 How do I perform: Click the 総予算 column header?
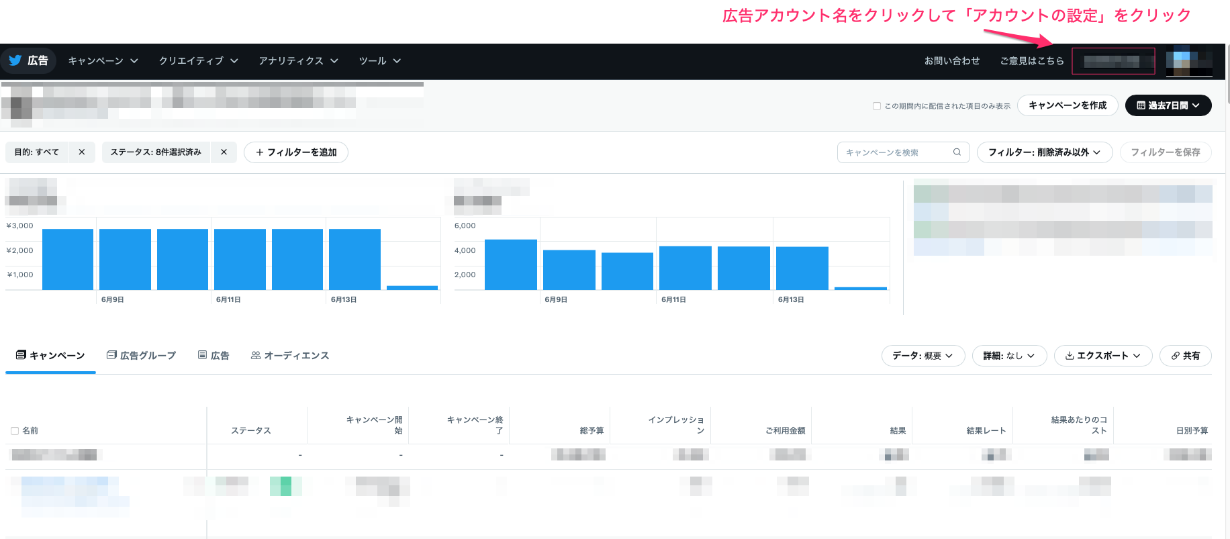[x=592, y=431]
